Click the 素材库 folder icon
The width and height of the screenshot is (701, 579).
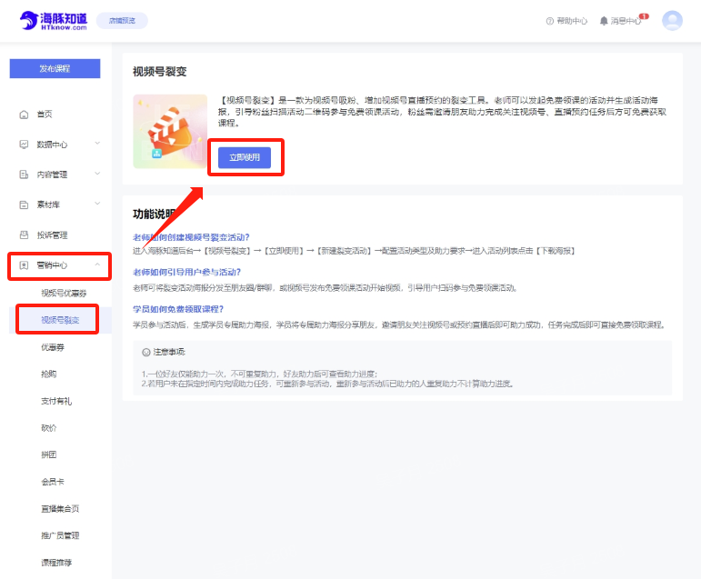click(x=25, y=205)
